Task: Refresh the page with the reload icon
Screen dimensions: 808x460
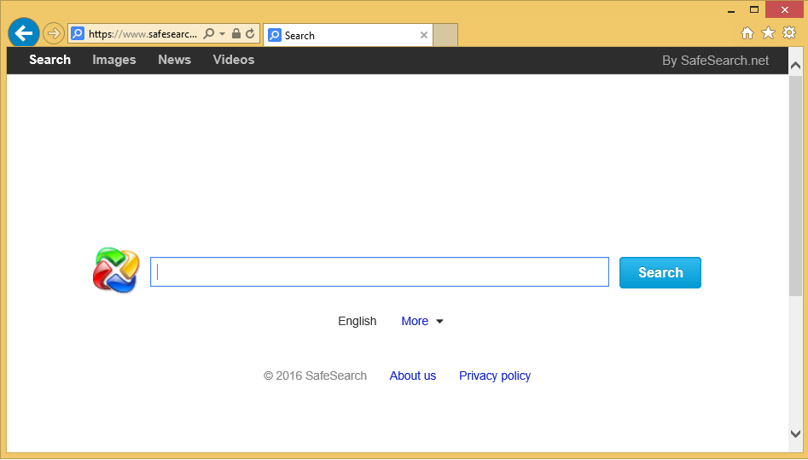Action: click(x=250, y=34)
